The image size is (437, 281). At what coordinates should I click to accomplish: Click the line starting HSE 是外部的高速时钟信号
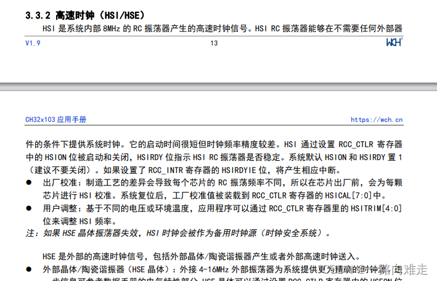[201, 256]
